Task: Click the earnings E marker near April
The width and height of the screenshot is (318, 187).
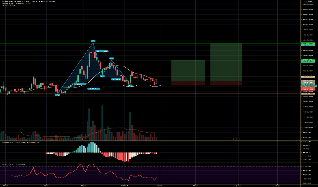Action: (236, 139)
